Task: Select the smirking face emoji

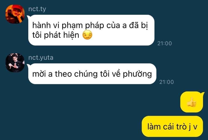Action: [x=87, y=35]
